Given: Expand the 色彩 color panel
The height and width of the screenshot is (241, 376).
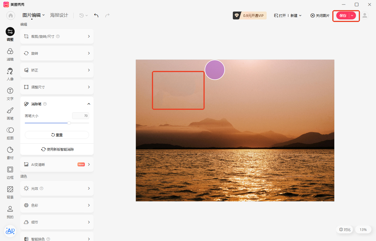Looking at the screenshot, I should pyautogui.click(x=57, y=205).
